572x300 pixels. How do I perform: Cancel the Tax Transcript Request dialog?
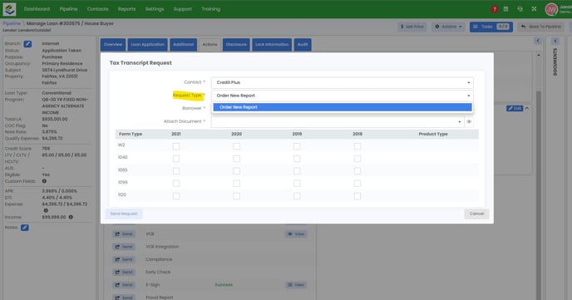tap(476, 214)
